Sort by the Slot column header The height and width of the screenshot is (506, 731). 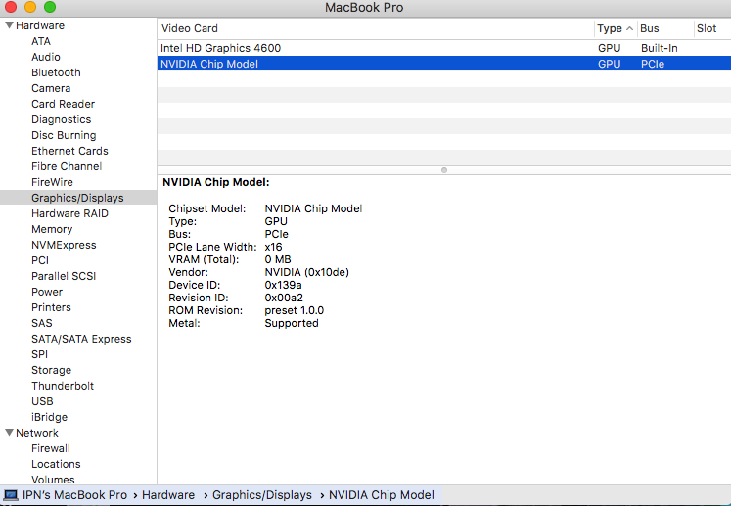(x=711, y=28)
